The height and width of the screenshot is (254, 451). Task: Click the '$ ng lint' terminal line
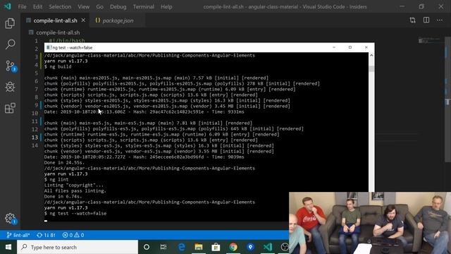(x=56, y=179)
